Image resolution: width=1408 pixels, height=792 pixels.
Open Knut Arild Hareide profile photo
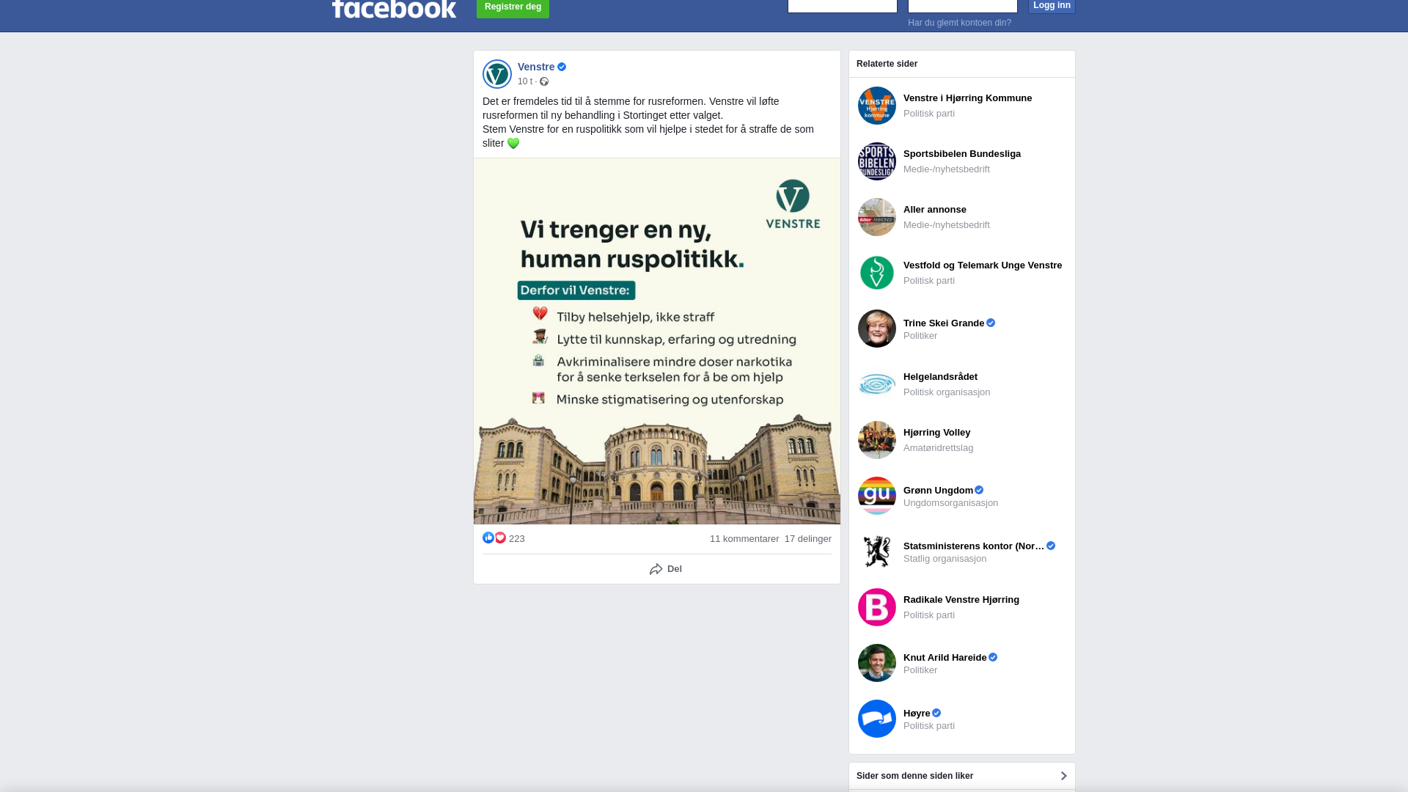[x=877, y=663]
